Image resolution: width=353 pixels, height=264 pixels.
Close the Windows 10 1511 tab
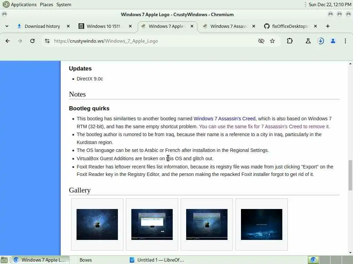[x=130, y=26]
